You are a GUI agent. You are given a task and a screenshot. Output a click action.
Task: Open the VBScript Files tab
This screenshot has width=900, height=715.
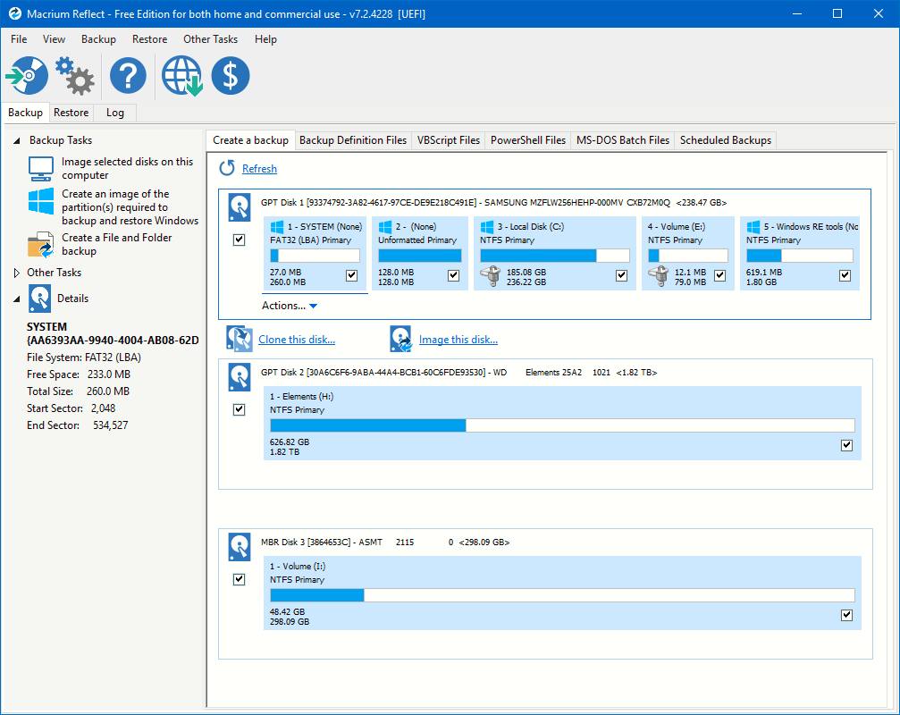pyautogui.click(x=449, y=140)
